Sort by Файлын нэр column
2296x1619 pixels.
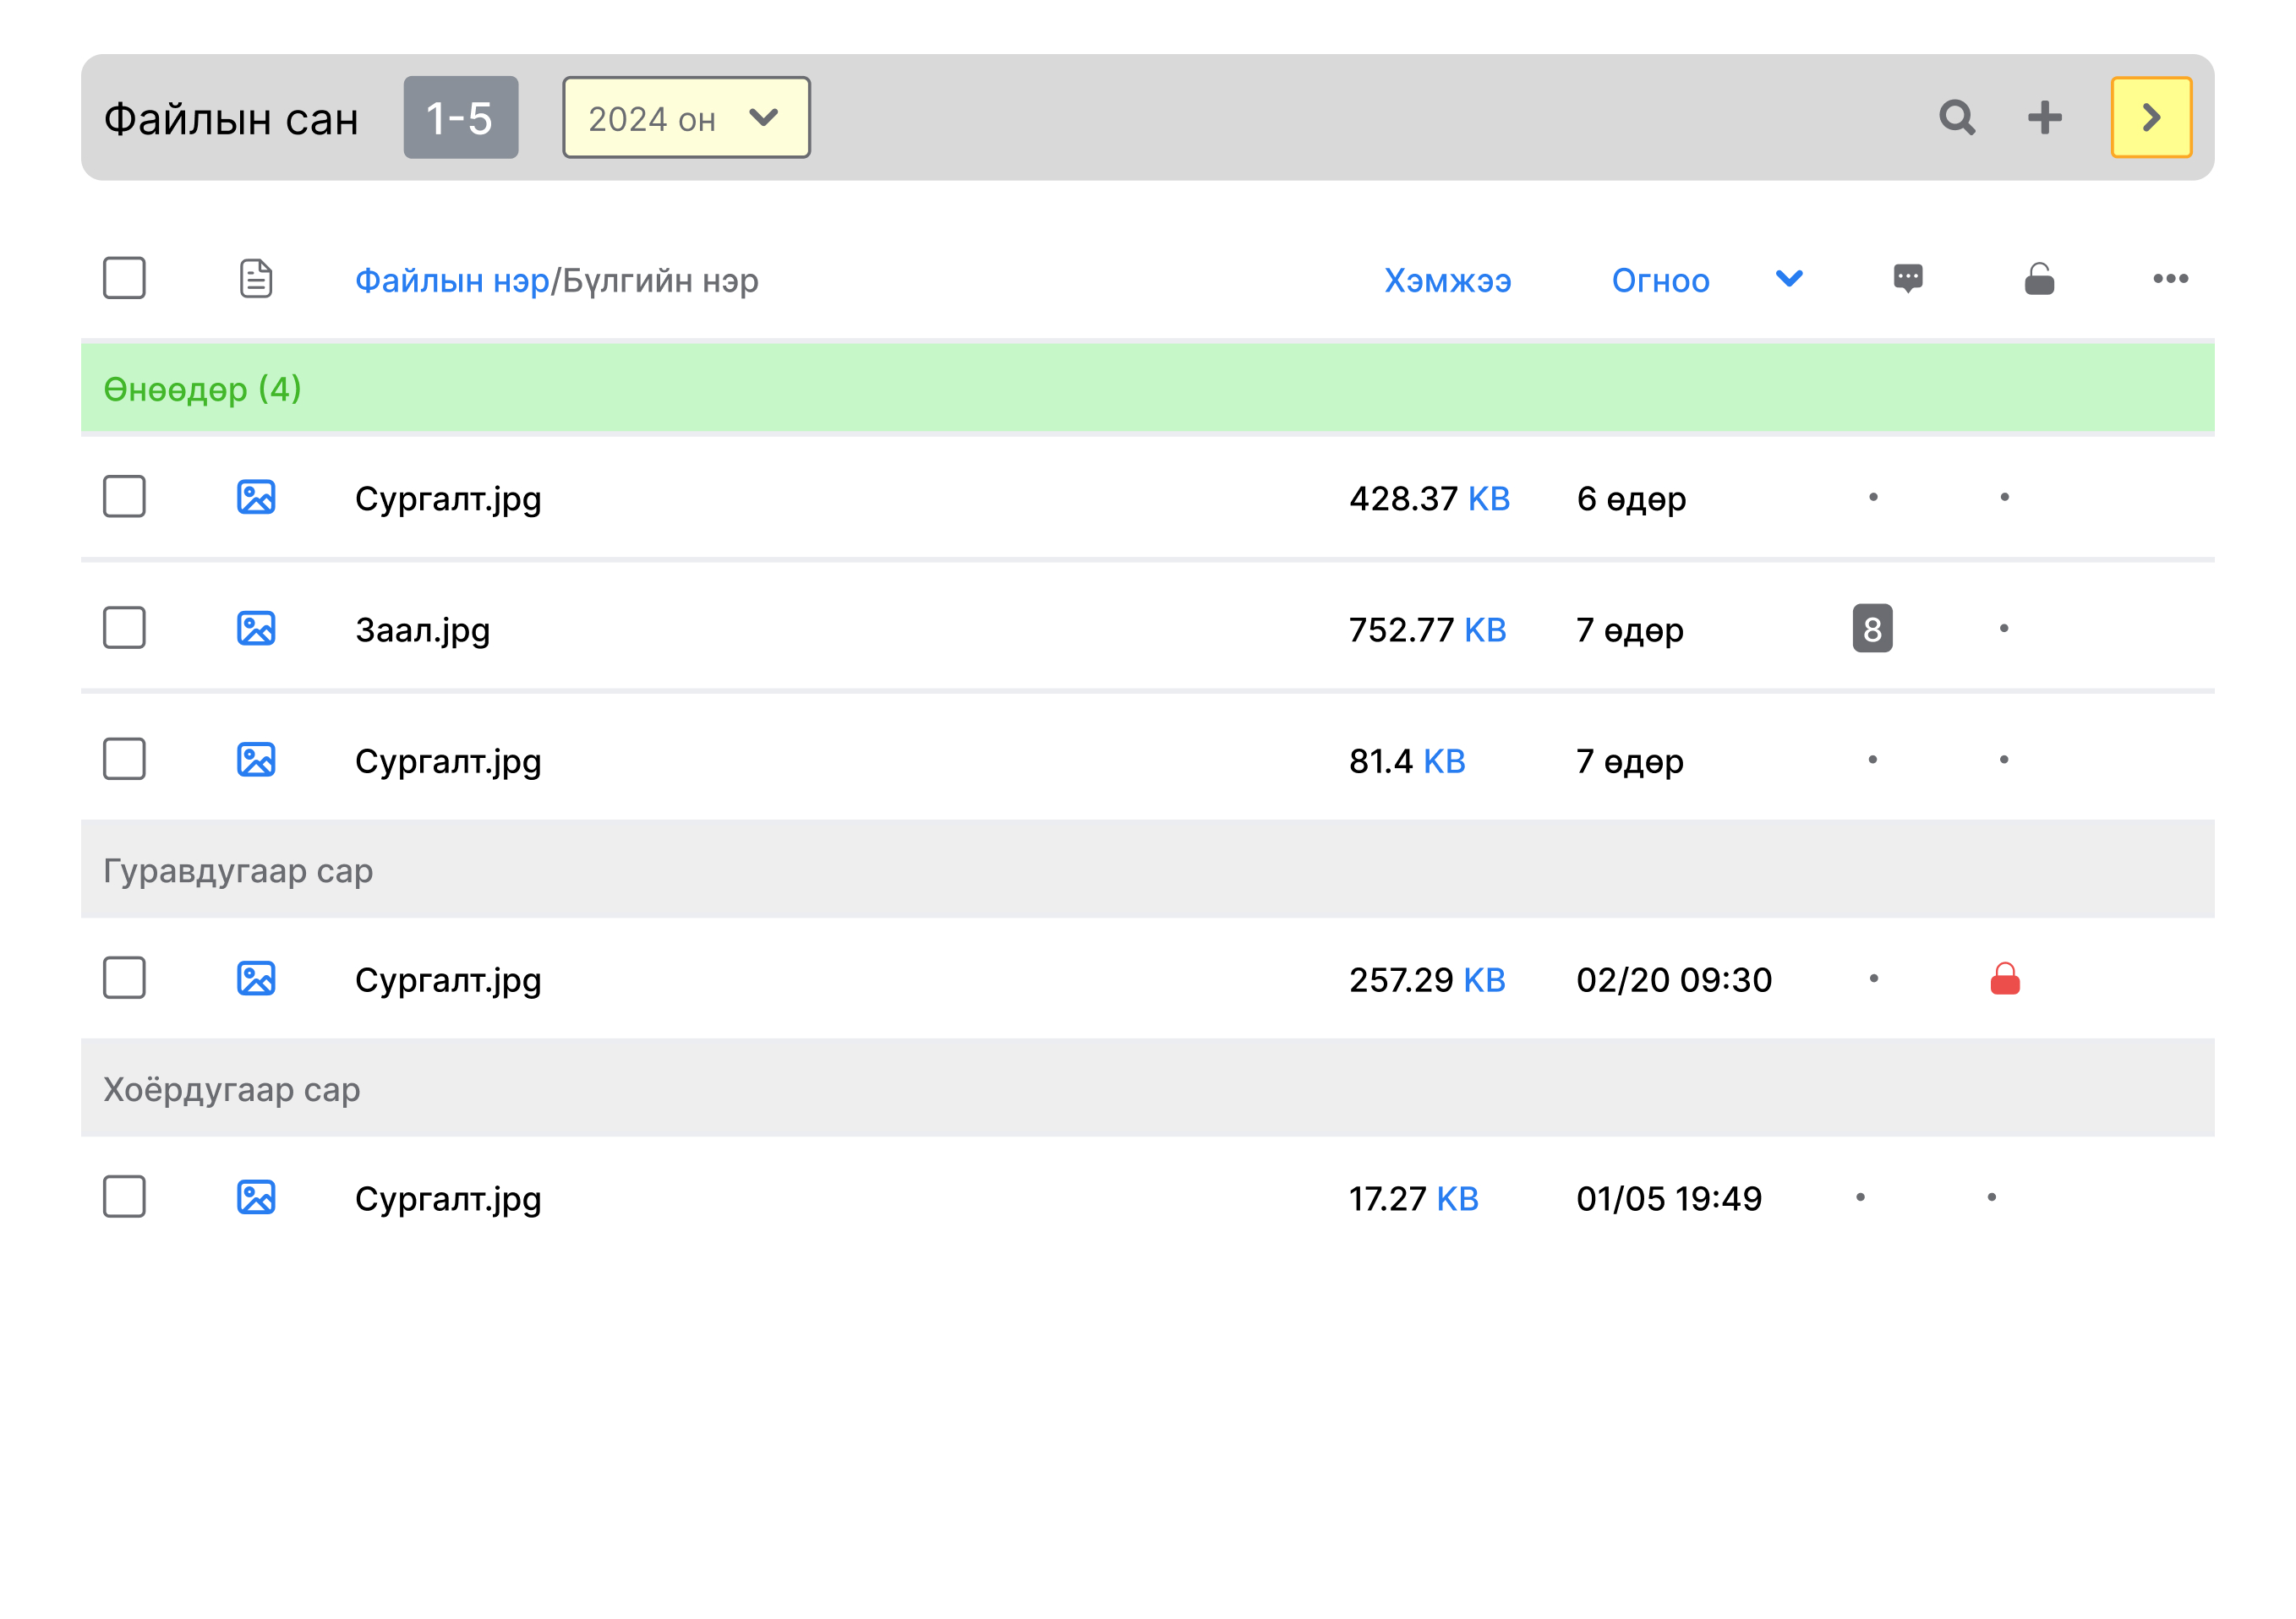(x=452, y=281)
